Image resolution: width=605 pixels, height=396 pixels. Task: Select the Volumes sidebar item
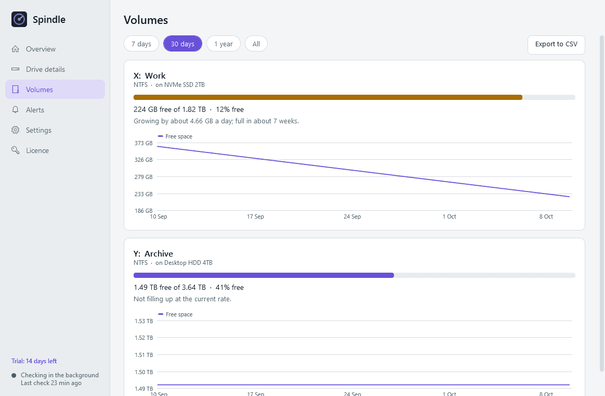55,90
